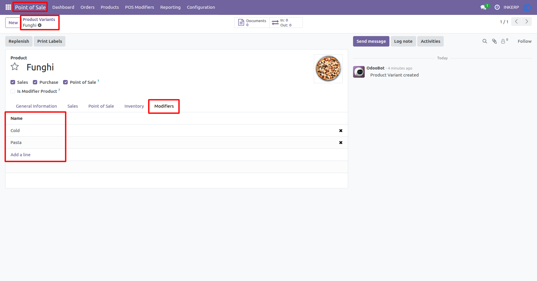Screen dimensions: 537x281
Task: Open the Products menu
Action: 110,7
